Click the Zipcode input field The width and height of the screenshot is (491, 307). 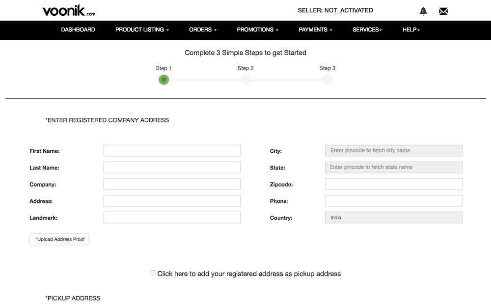(393, 184)
